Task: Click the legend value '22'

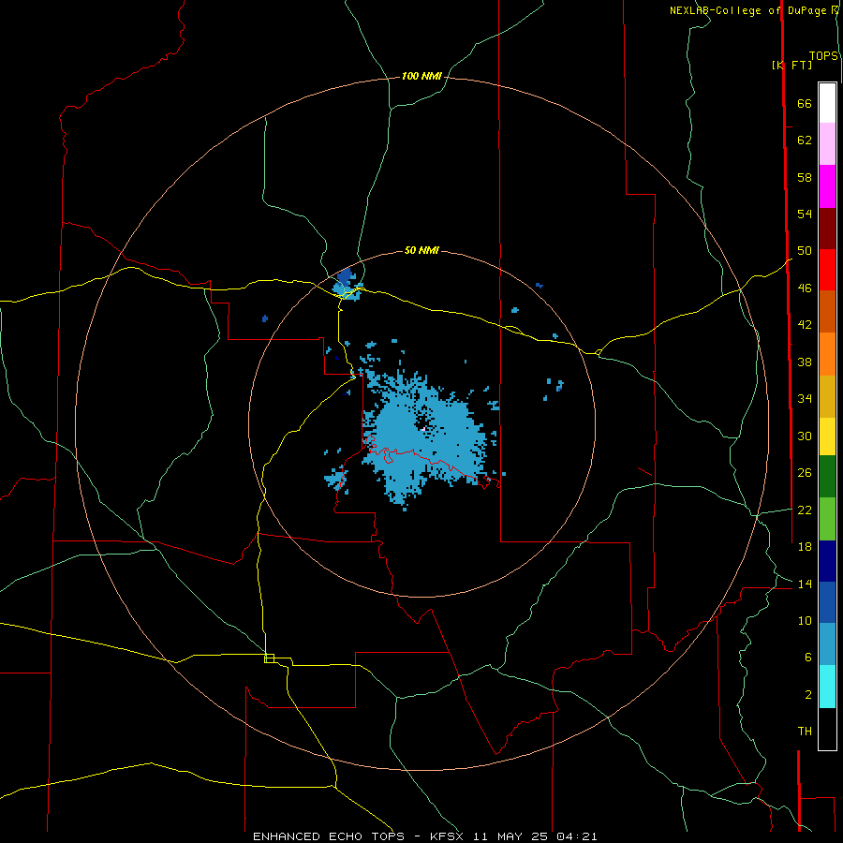Action: click(x=805, y=510)
